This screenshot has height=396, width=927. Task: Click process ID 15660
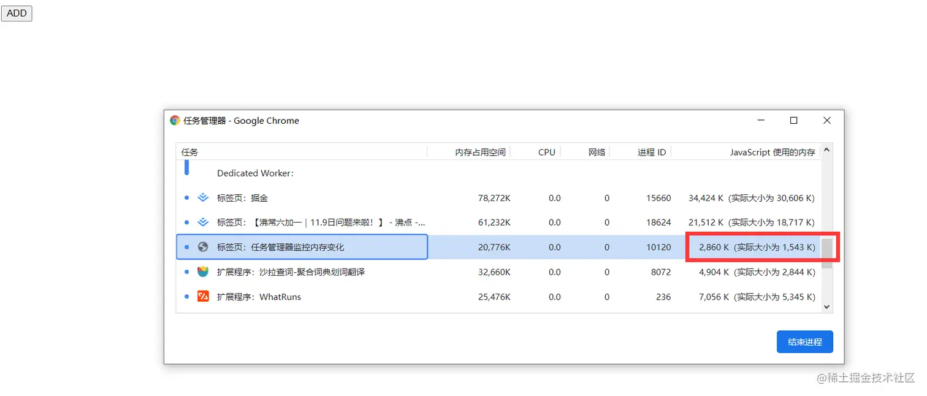[658, 198]
